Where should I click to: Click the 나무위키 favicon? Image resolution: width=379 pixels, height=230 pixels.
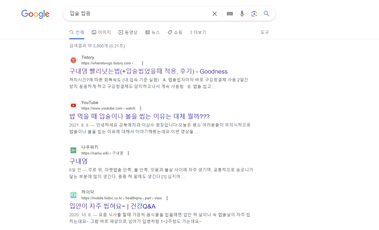click(73, 150)
